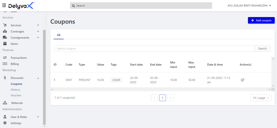Click the User & Roles person icon
277x128 pixels.
5,117
